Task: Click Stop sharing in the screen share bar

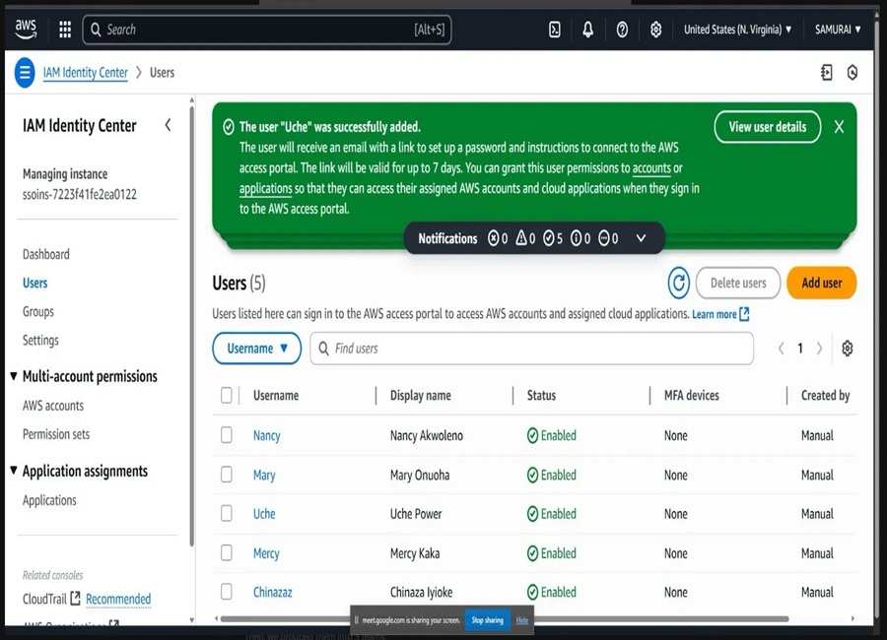Action: [x=488, y=620]
